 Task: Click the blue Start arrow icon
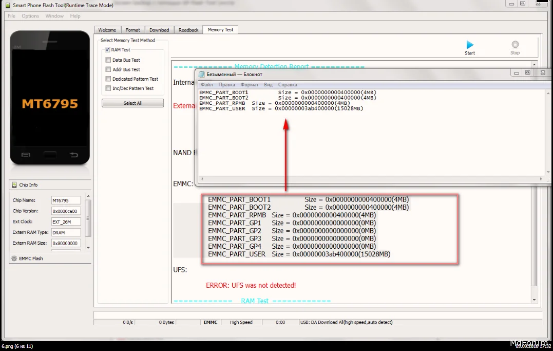pos(469,45)
